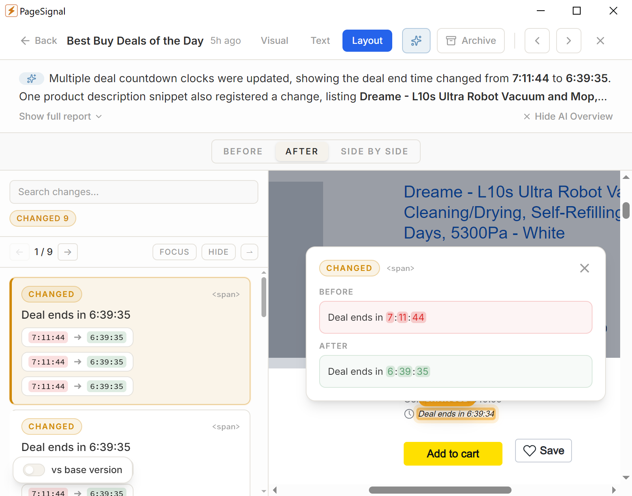Click the preview pane vertical scrollbar thumb
632x496 pixels.
(626, 210)
